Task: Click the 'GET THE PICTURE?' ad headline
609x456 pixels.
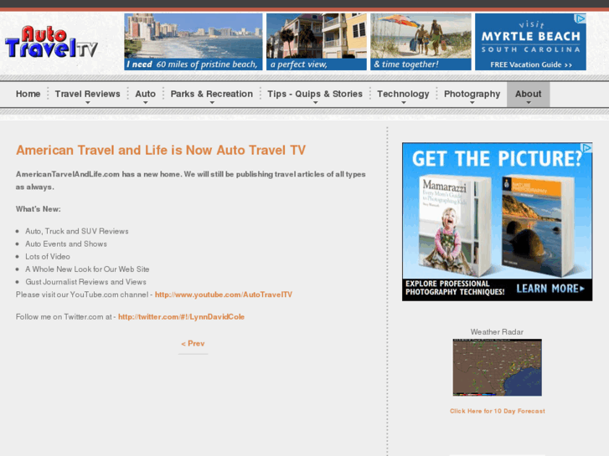Action: [497, 159]
